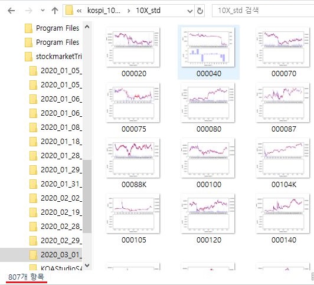Select 2020_01_29_ folder in tree
This screenshot has width=314, height=285.
coord(55,170)
